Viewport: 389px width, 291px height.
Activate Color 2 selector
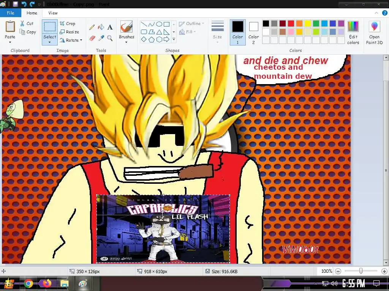point(253,33)
